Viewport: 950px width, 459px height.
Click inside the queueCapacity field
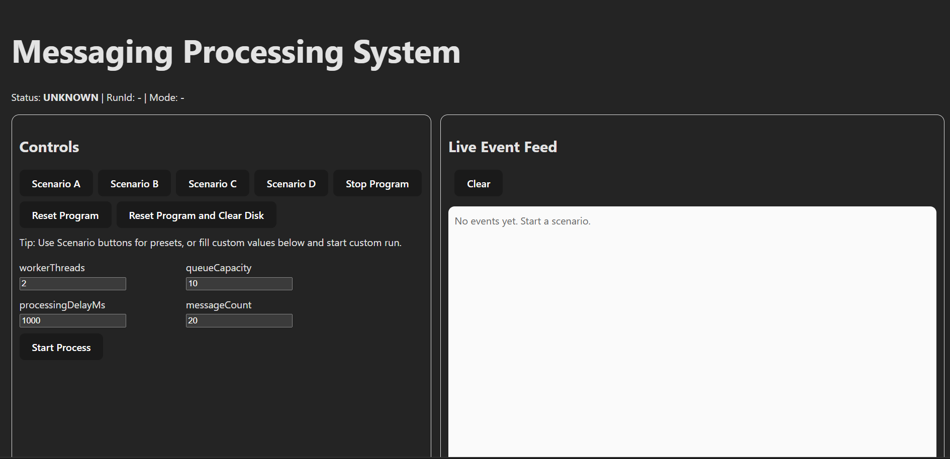tap(239, 283)
